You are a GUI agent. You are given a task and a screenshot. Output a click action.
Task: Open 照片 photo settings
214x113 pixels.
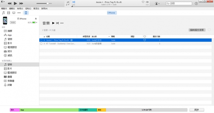click(8, 51)
